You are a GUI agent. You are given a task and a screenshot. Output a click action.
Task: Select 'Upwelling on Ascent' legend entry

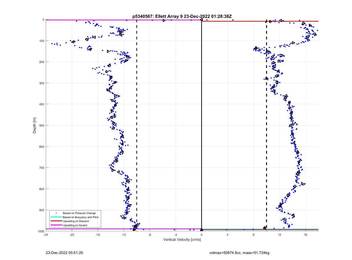(75, 225)
